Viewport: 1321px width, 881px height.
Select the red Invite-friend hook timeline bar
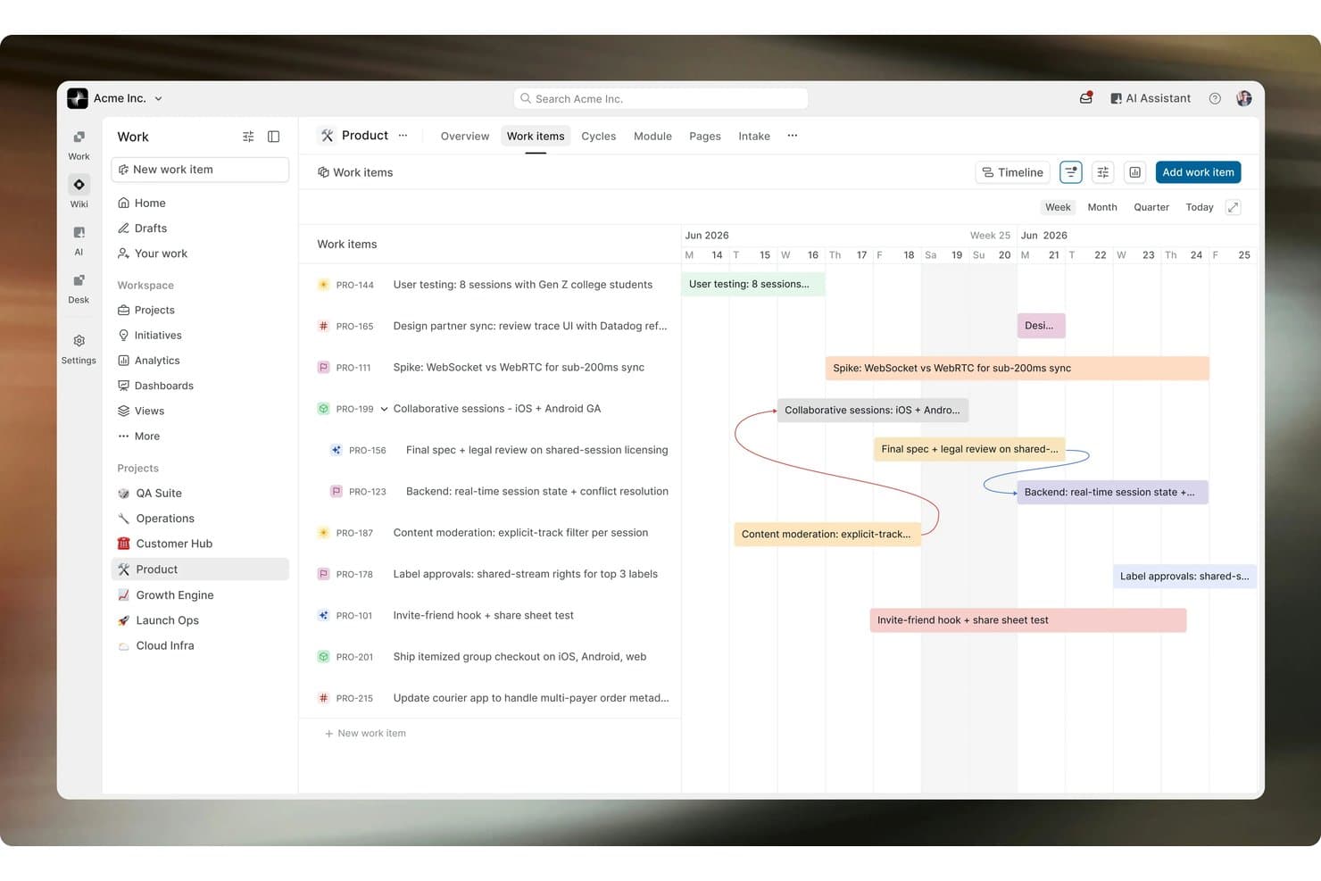pyautogui.click(x=1028, y=620)
